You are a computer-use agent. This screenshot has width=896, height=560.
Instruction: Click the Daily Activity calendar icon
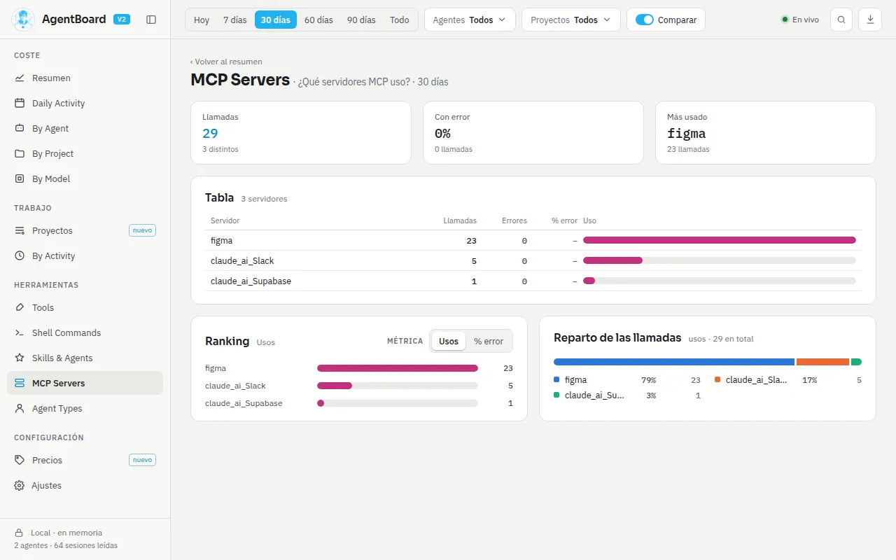coord(20,103)
